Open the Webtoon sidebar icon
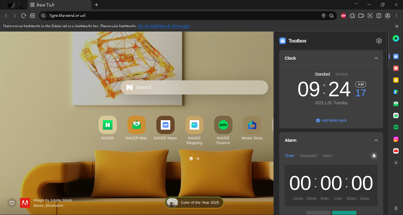The image size is (403, 215). coord(396,127)
